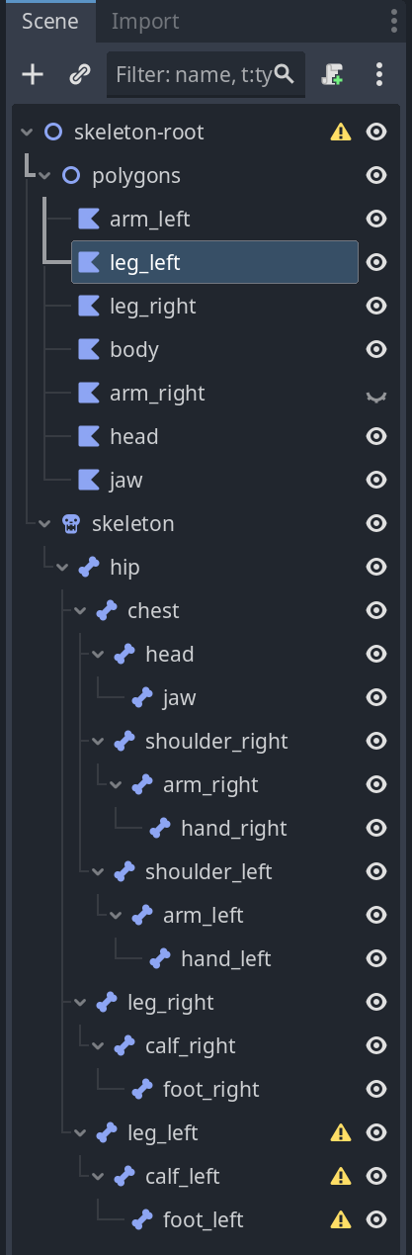Open the Scene dock's top-right options menu
Screen dimensions: 412x1255
coord(394,22)
